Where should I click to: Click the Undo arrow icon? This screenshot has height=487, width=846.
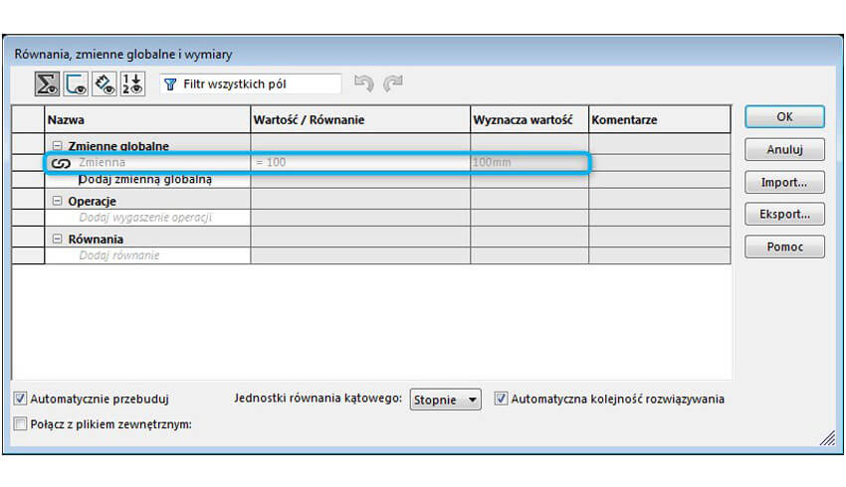[364, 82]
